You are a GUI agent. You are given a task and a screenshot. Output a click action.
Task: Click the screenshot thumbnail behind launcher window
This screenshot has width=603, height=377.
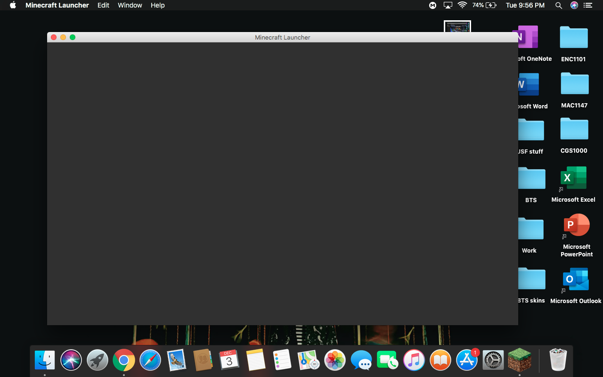pyautogui.click(x=457, y=26)
